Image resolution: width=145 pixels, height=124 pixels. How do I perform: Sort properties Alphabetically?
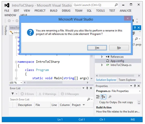(x=103, y=97)
